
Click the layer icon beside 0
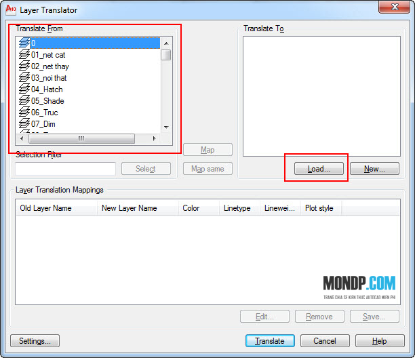(24, 43)
